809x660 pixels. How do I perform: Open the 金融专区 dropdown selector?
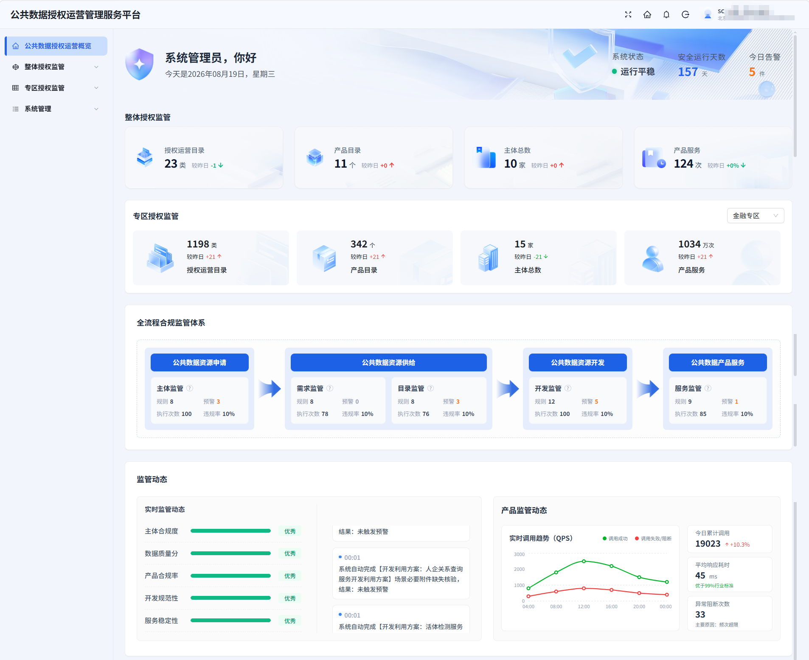[x=756, y=216]
